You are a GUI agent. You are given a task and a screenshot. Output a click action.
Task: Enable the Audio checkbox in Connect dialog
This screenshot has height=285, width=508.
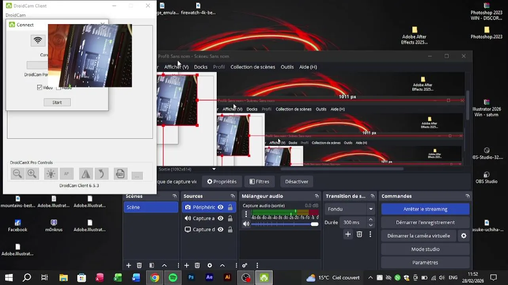(x=59, y=87)
